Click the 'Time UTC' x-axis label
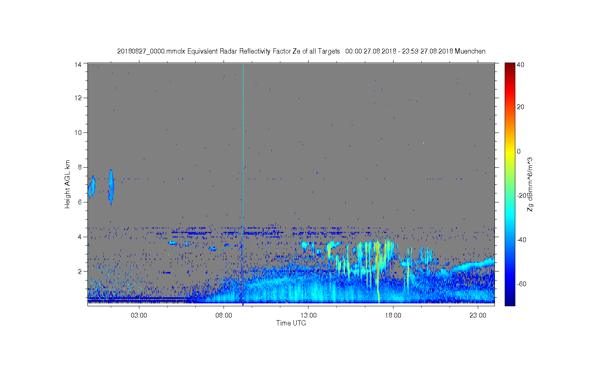Screen dimensions: 613x368 pyautogui.click(x=291, y=323)
